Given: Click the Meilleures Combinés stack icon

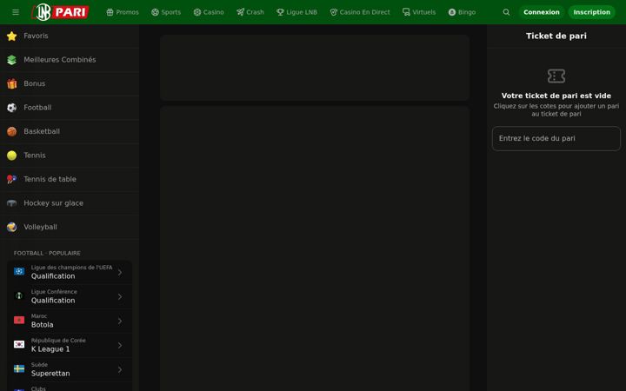Looking at the screenshot, I should pyautogui.click(x=12, y=60).
